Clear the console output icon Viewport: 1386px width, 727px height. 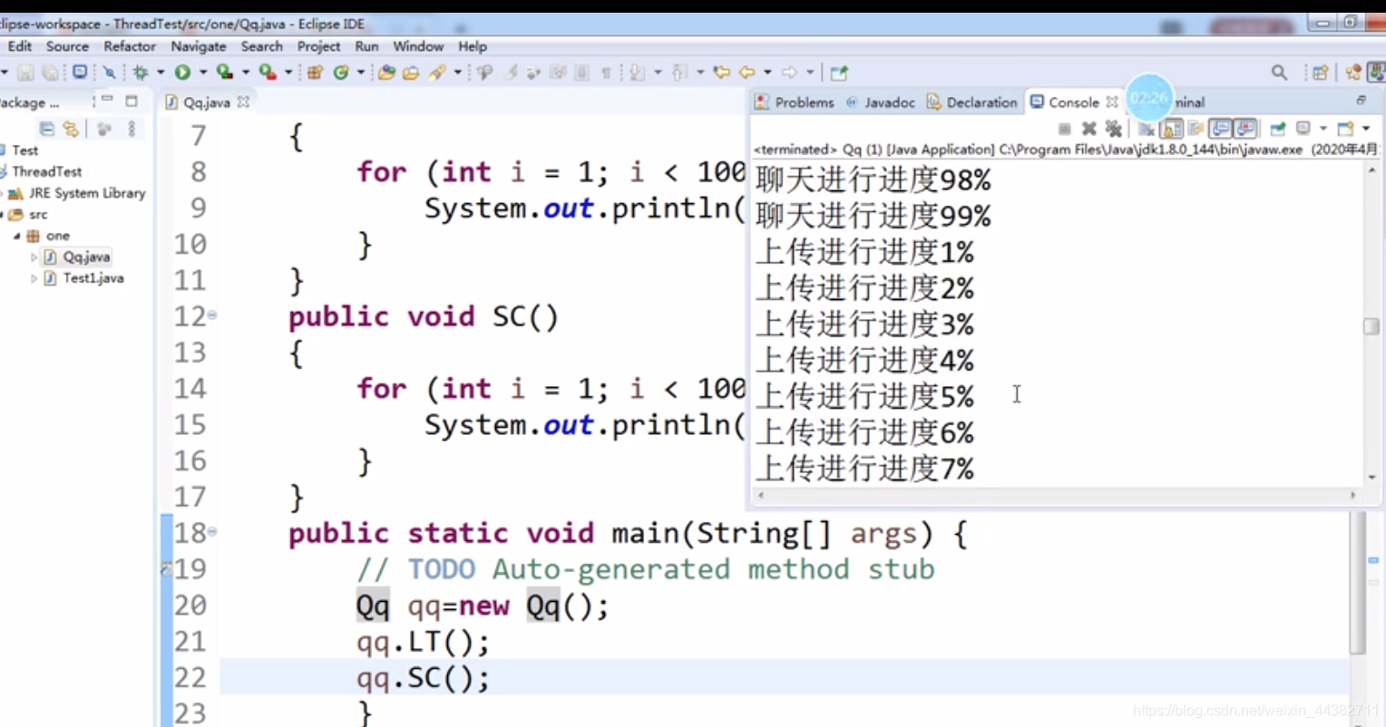pyautogui.click(x=1146, y=129)
